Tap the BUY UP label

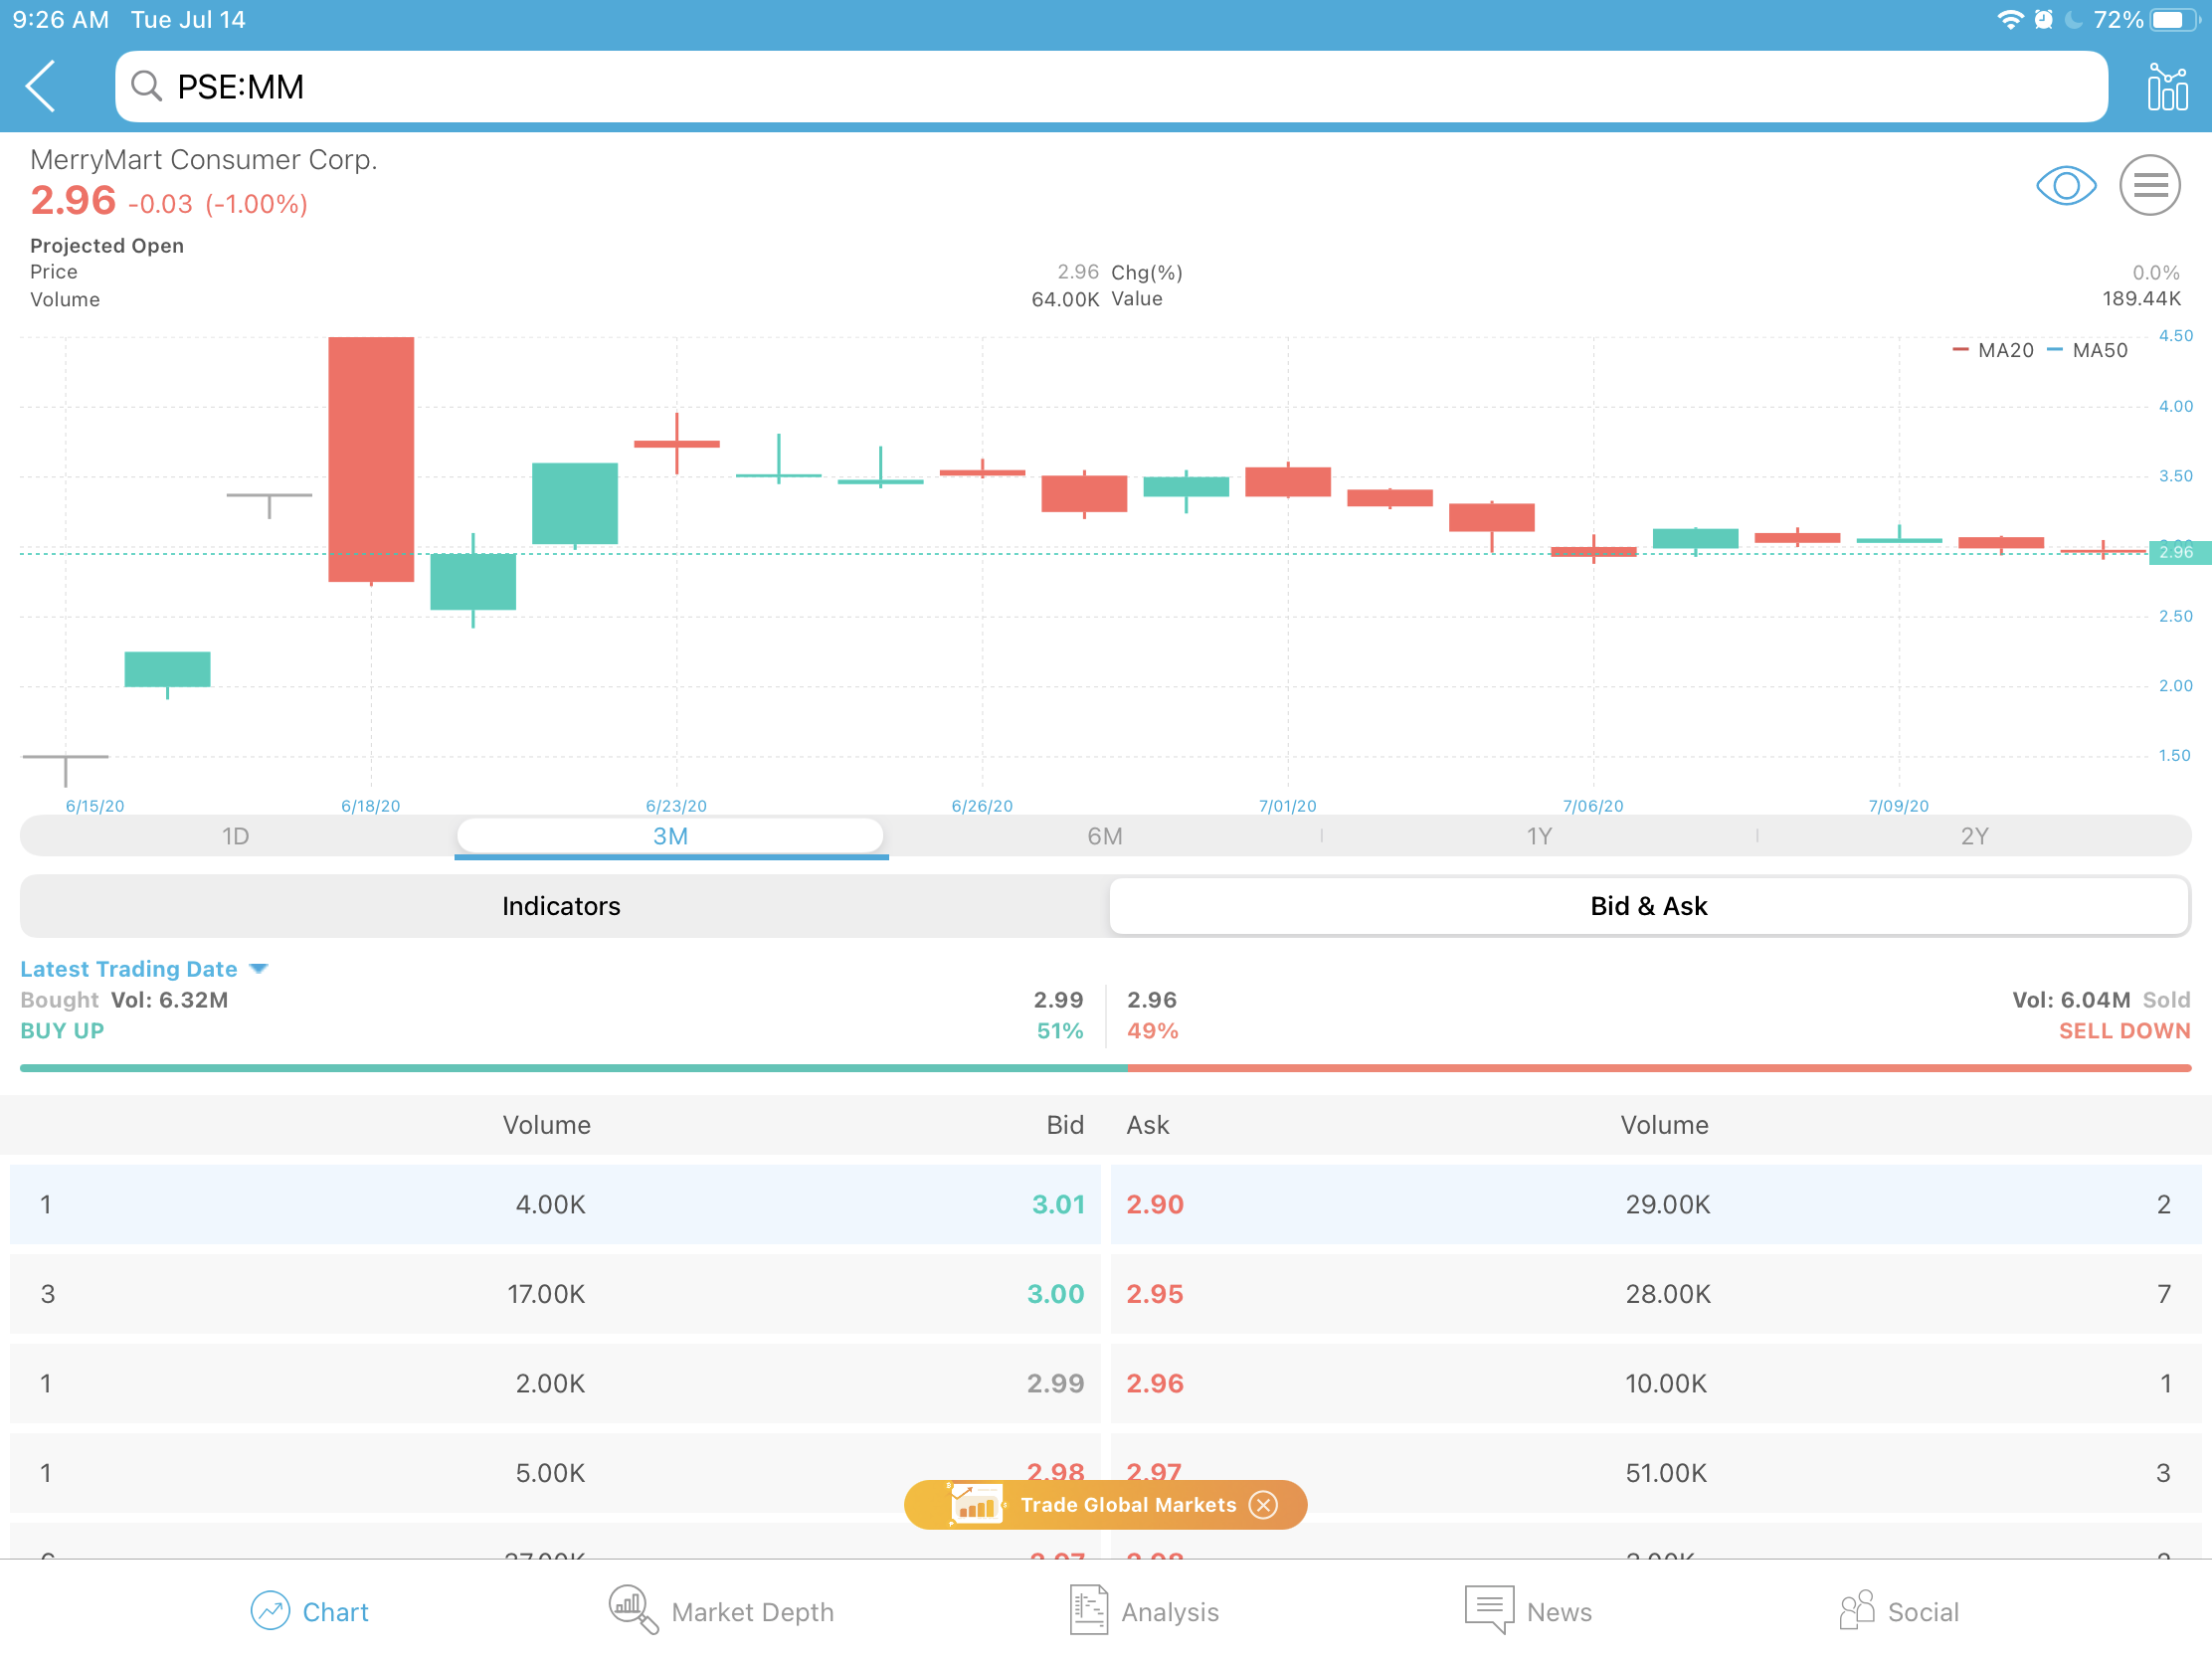[62, 1031]
